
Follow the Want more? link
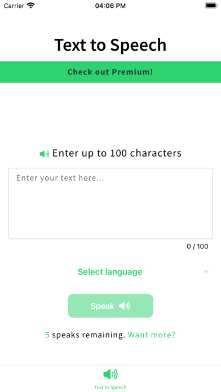point(152,335)
